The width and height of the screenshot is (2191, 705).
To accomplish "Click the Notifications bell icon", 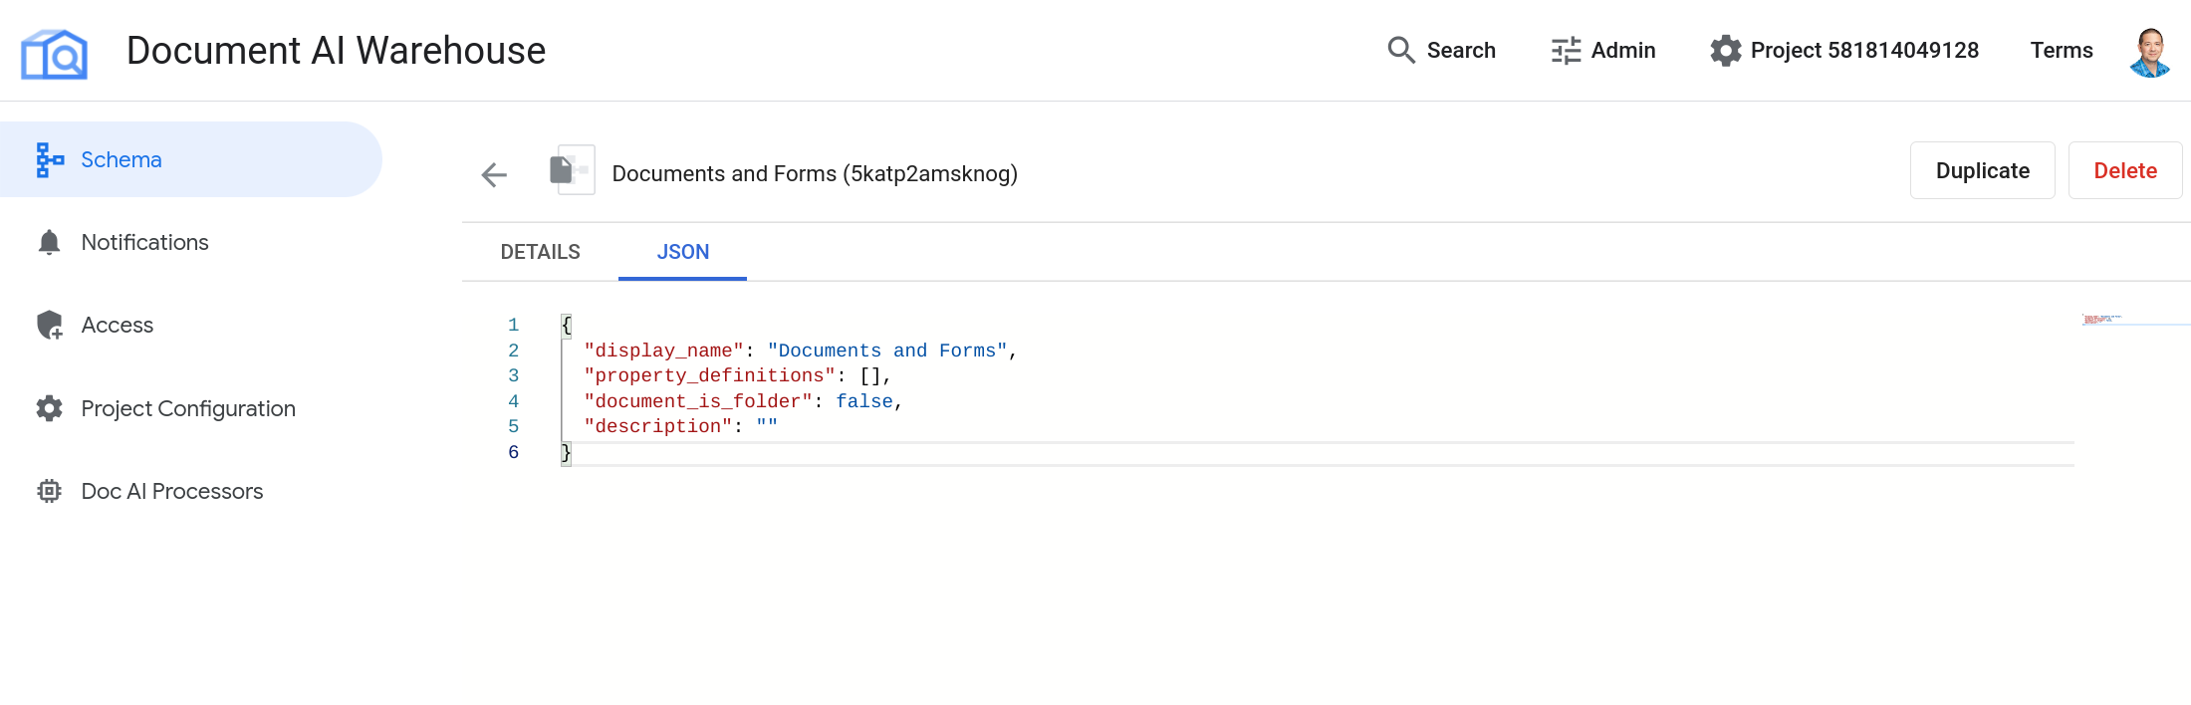I will coord(49,242).
